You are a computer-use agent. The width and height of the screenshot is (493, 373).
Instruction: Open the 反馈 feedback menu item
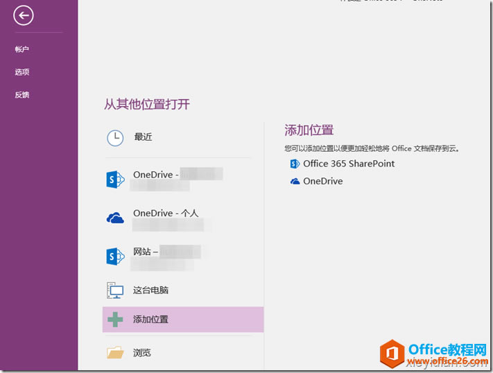pos(21,95)
